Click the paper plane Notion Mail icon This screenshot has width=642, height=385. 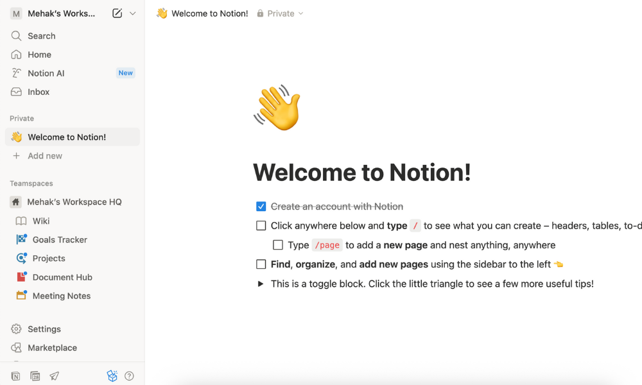55,376
